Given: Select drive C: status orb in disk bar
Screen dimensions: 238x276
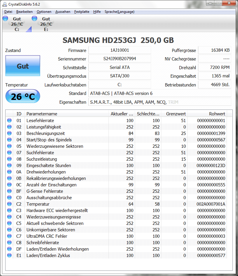Looking at the screenshot, I should [x=5, y=18].
